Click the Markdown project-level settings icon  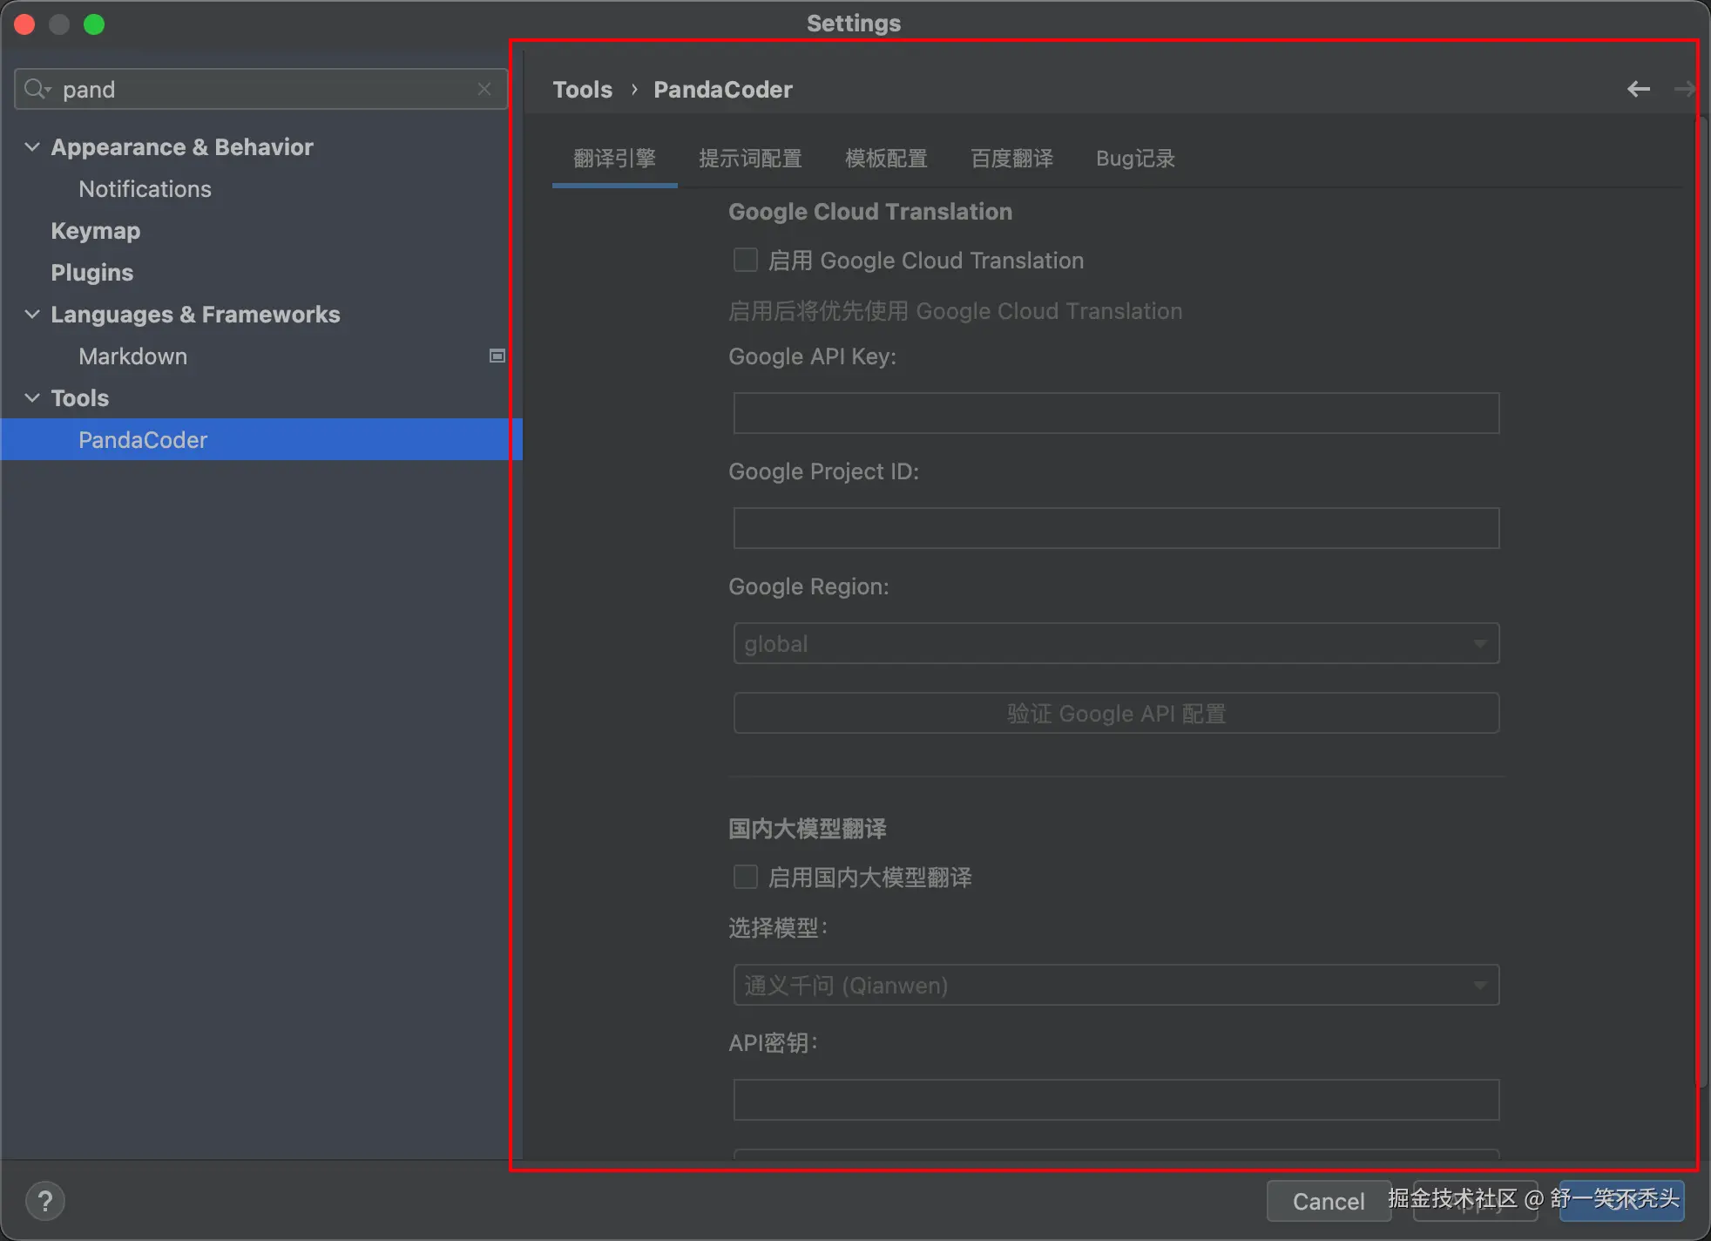pyautogui.click(x=497, y=356)
